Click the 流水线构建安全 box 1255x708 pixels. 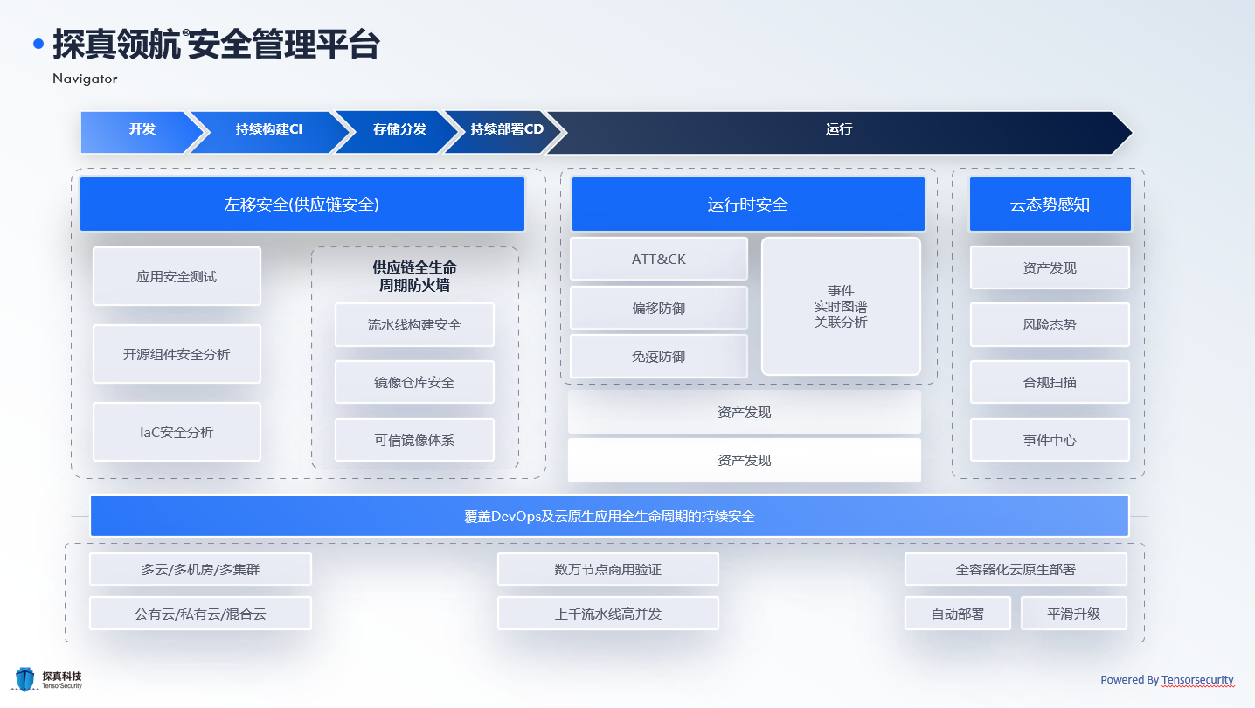point(414,325)
